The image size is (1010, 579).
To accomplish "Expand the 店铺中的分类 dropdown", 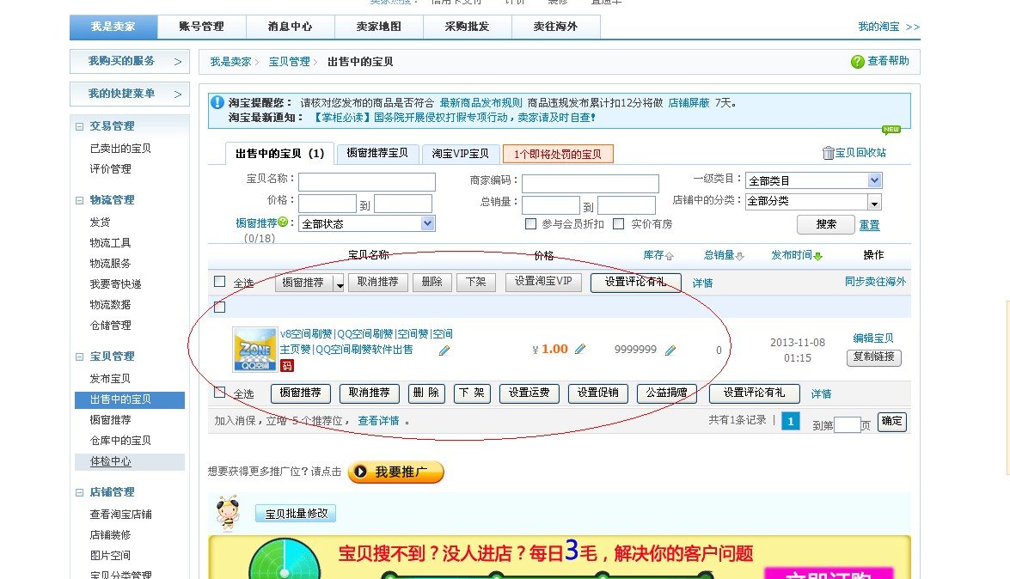I will coord(874,202).
